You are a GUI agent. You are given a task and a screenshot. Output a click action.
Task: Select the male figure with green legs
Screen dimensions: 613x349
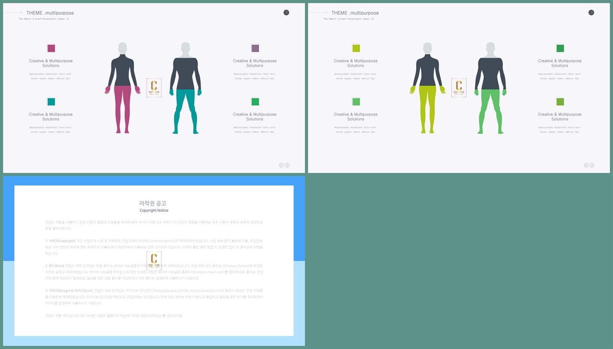coord(490,88)
